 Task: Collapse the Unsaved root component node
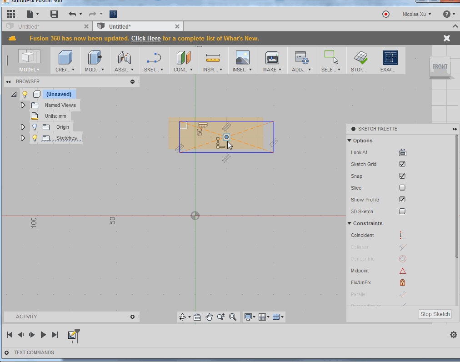point(14,94)
